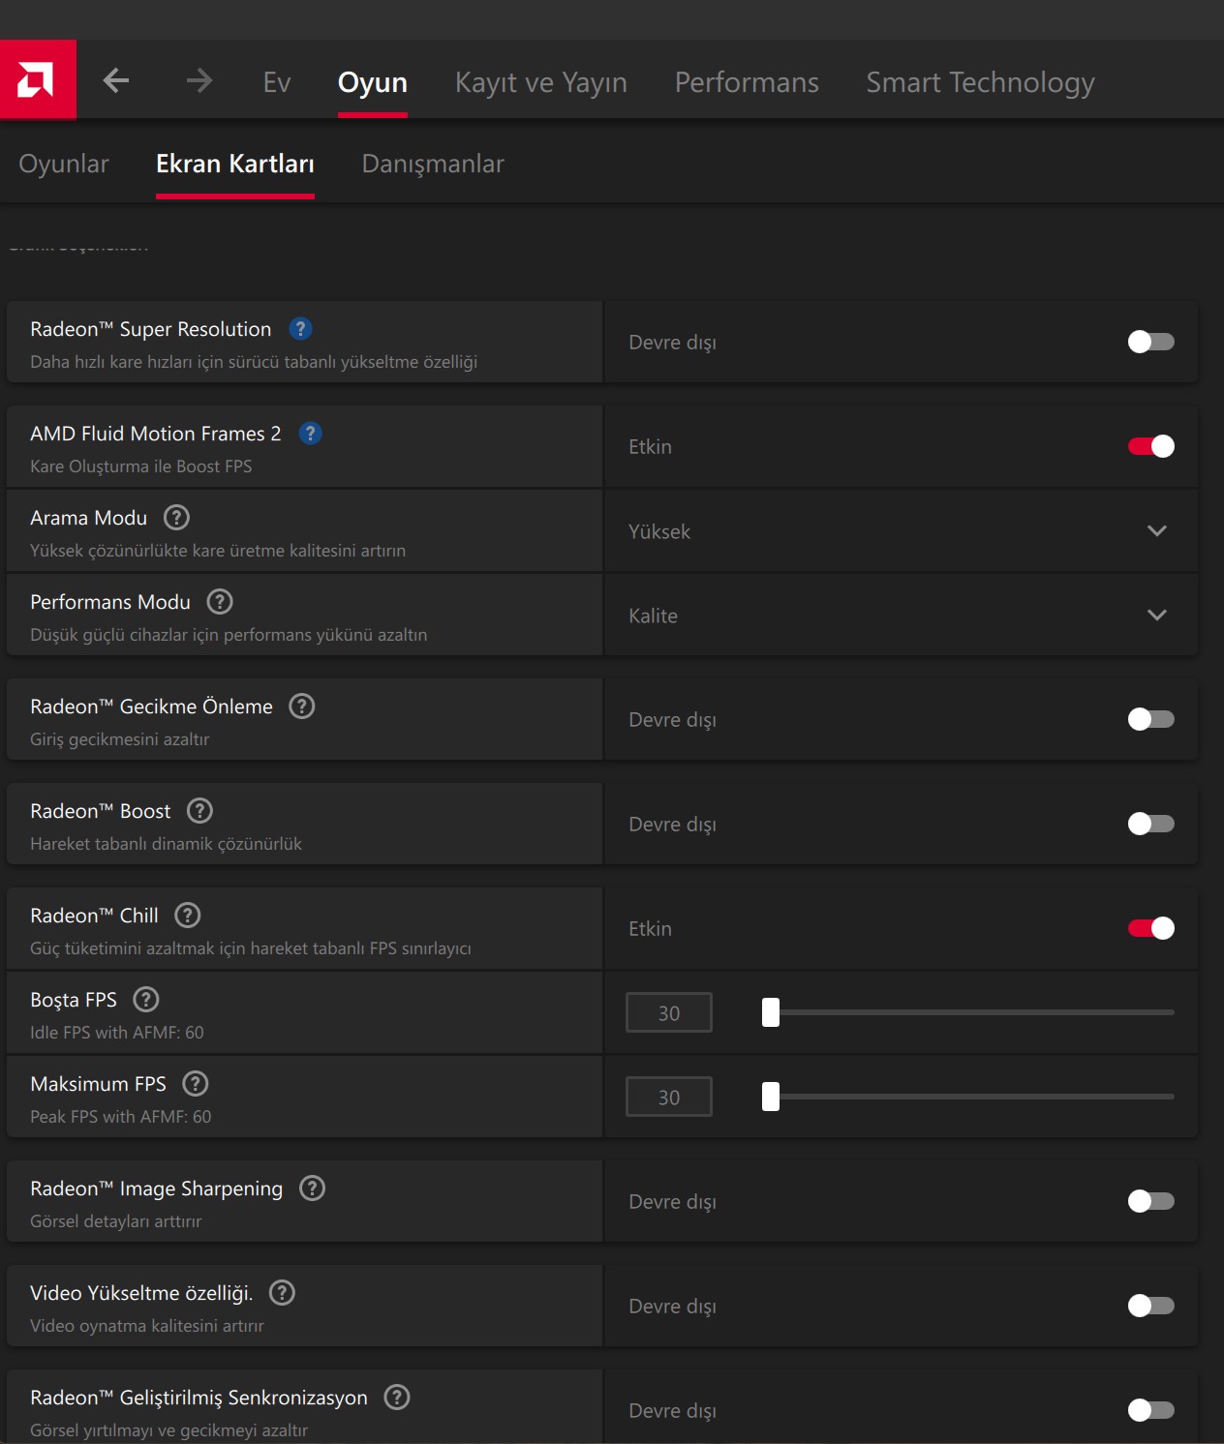Disable AMD Fluid Motion Frames 2
This screenshot has height=1444, width=1224.
[1150, 446]
